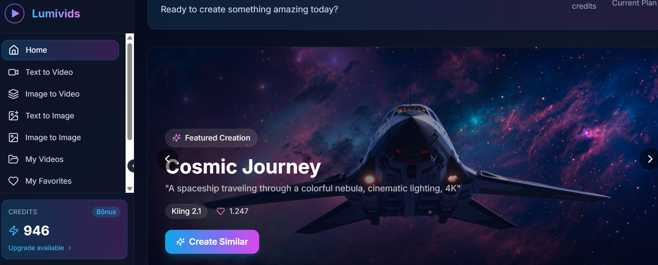Click the Image to Video layers icon
This screenshot has height=265, width=658.
[x=13, y=94]
